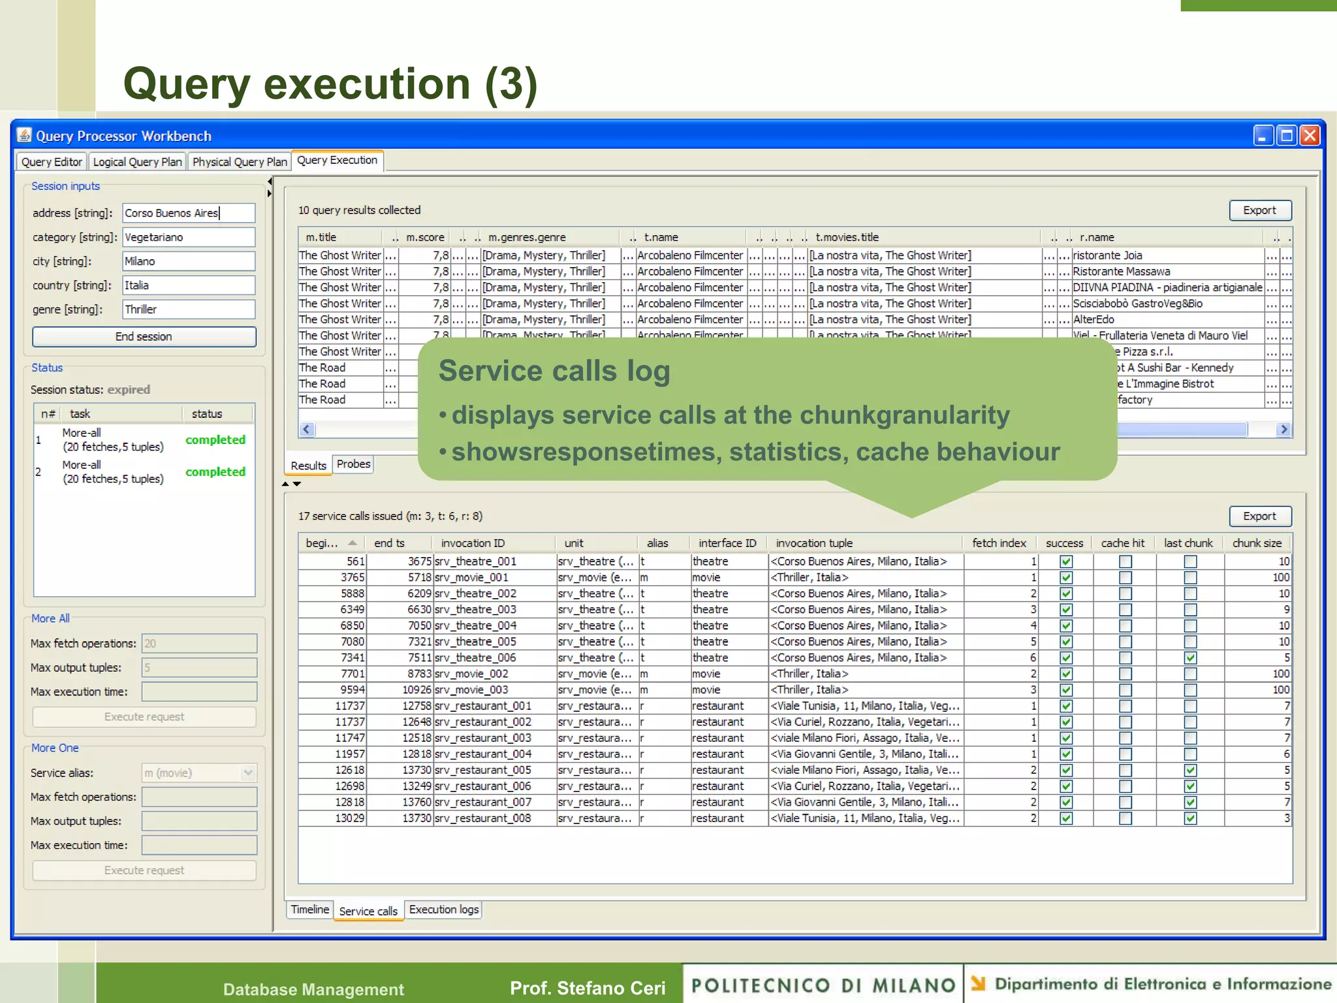
Task: Open the Execution logs tab
Action: pyautogui.click(x=444, y=909)
